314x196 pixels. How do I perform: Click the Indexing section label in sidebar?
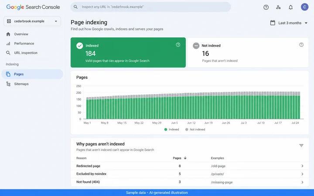point(12,64)
